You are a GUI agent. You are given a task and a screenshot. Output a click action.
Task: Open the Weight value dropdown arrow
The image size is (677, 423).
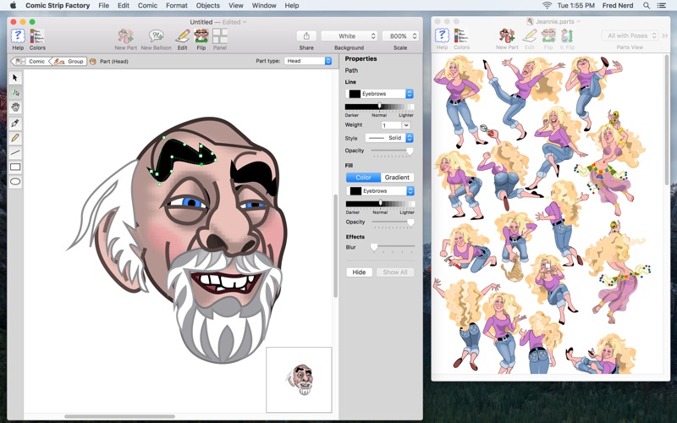pos(406,125)
